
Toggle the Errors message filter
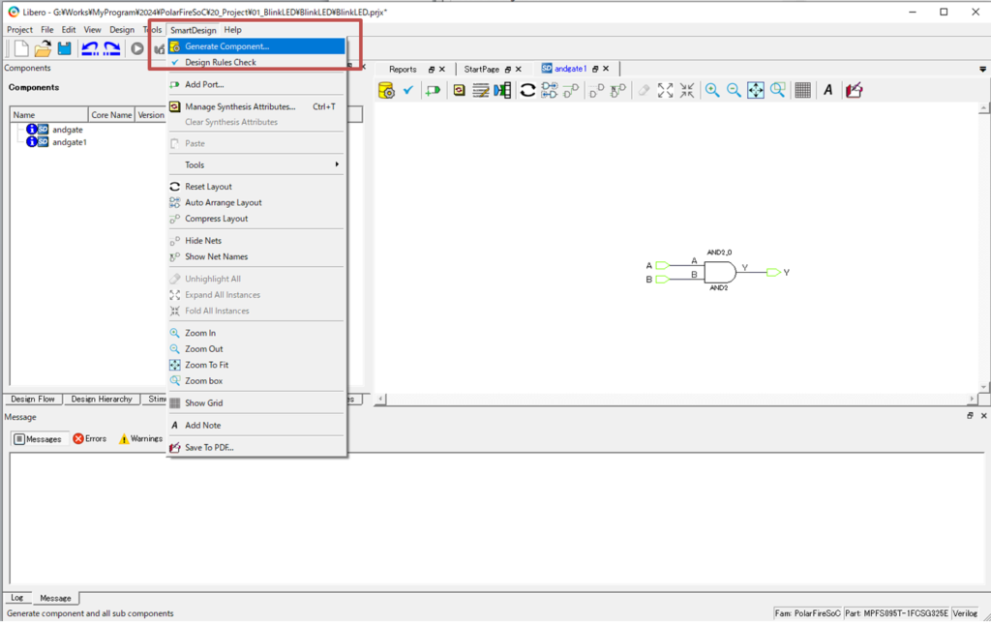click(90, 439)
